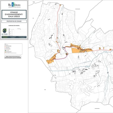This screenshot has height=113, width=113.
Task: Click the Pays Voironnais logo
Action: coord(14,5)
